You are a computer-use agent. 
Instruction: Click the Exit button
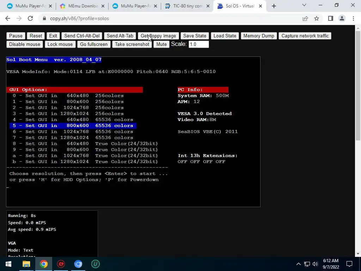(x=53, y=36)
